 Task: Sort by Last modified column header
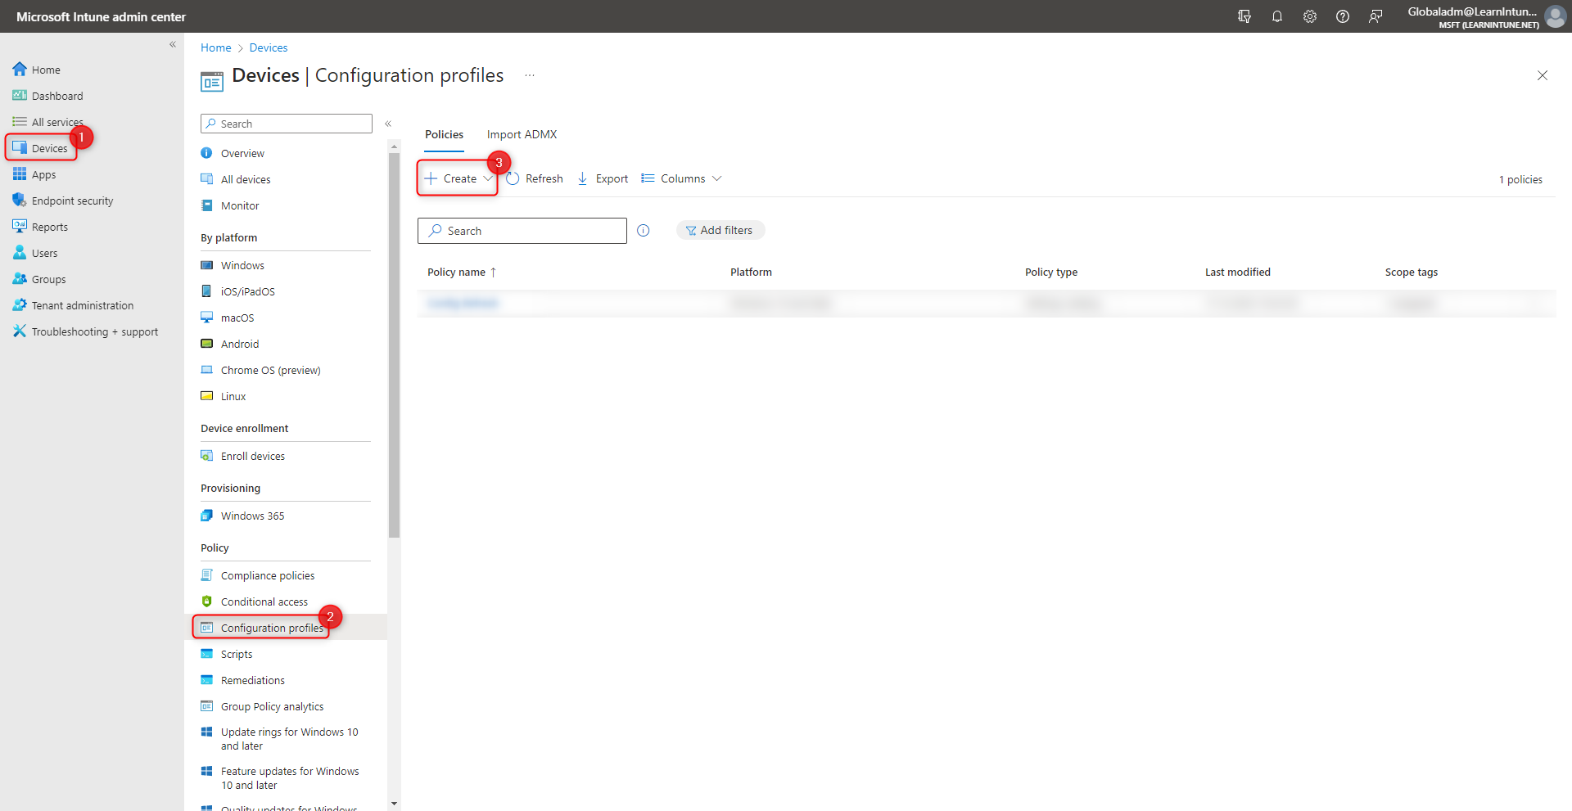tap(1238, 272)
